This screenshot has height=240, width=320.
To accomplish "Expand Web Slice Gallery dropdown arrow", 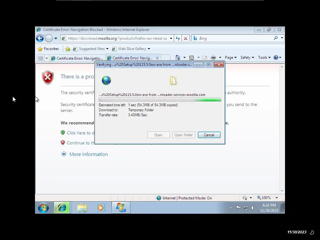I will click(x=149, y=49).
